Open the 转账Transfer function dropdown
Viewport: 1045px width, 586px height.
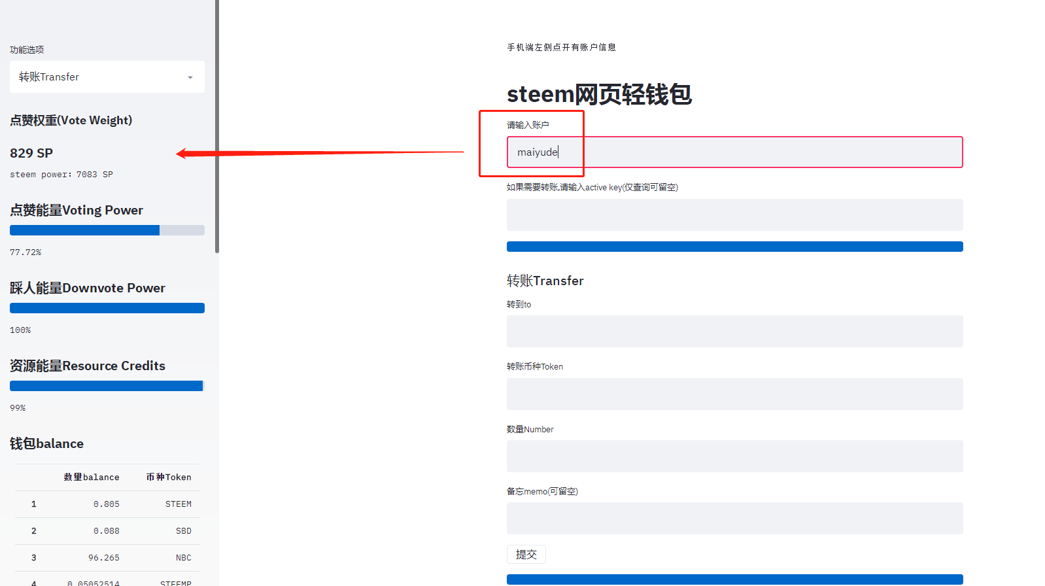[x=107, y=77]
